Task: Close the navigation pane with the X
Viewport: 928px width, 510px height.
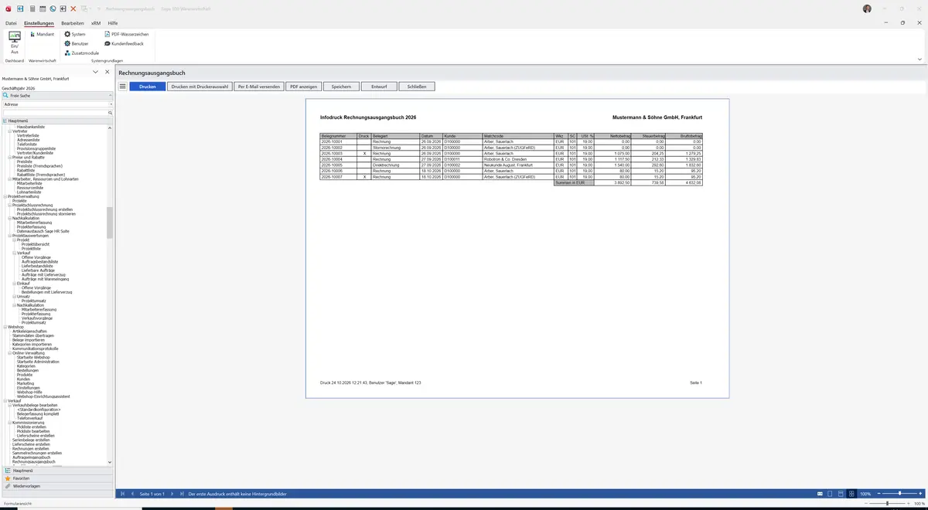Action: click(107, 72)
